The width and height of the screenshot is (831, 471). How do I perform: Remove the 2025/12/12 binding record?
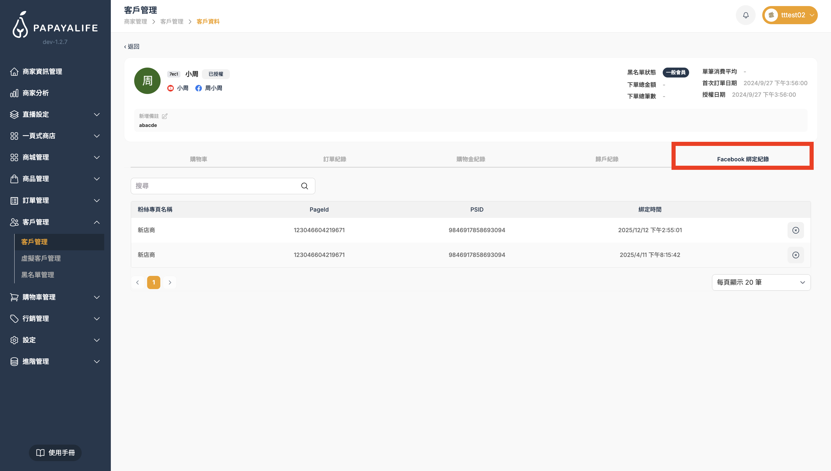[796, 230]
